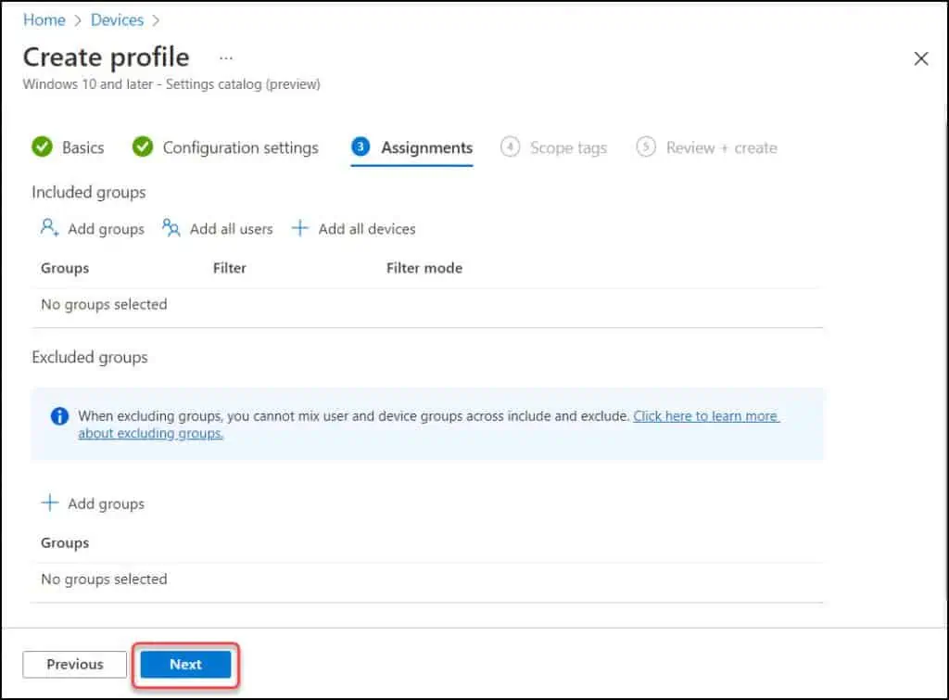Click the Groups column header under Excluded groups
Image resolution: width=949 pixels, height=700 pixels.
pyautogui.click(x=65, y=542)
